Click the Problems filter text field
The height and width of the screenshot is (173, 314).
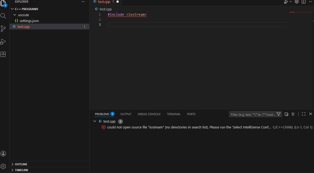click(x=252, y=114)
